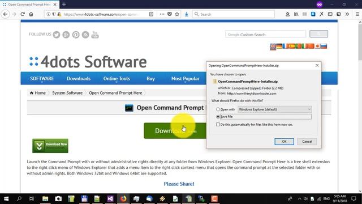Image resolution: width=362 pixels, height=204 pixels.
Task: Open the Downloads navigation item
Action: pyautogui.click(x=79, y=79)
